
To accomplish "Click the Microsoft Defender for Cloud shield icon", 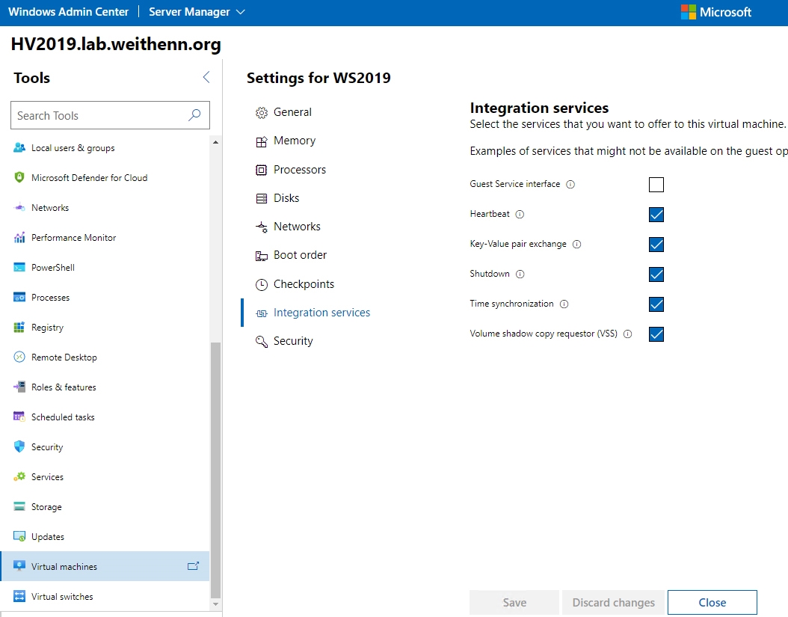I will [x=19, y=177].
